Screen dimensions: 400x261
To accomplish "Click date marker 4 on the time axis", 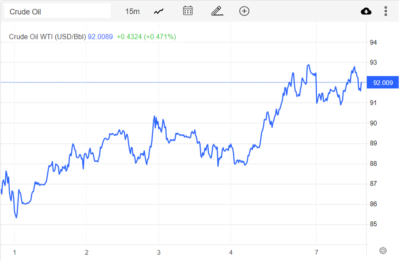I will [x=231, y=252].
